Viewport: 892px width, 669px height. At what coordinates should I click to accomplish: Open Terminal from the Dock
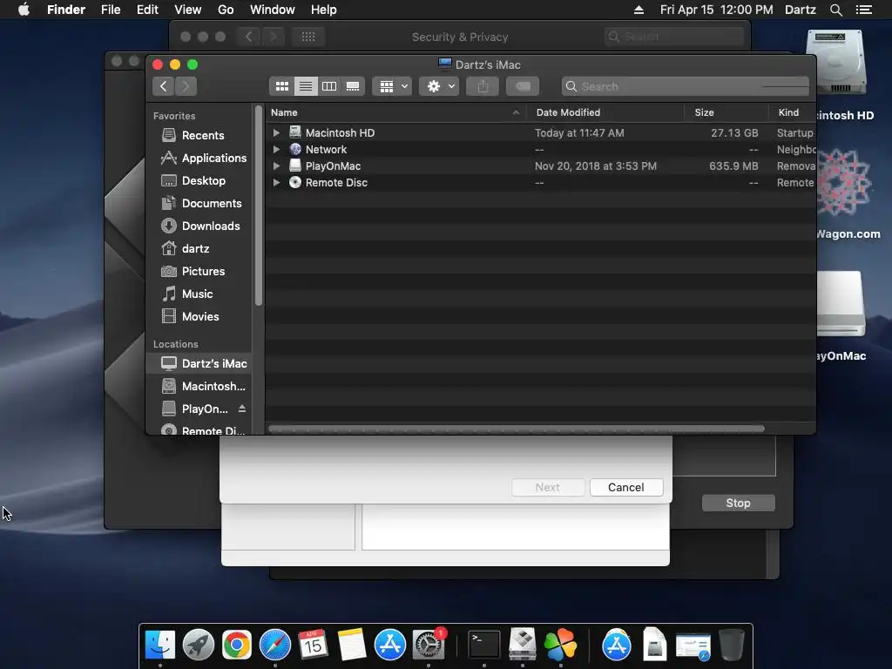(x=484, y=645)
